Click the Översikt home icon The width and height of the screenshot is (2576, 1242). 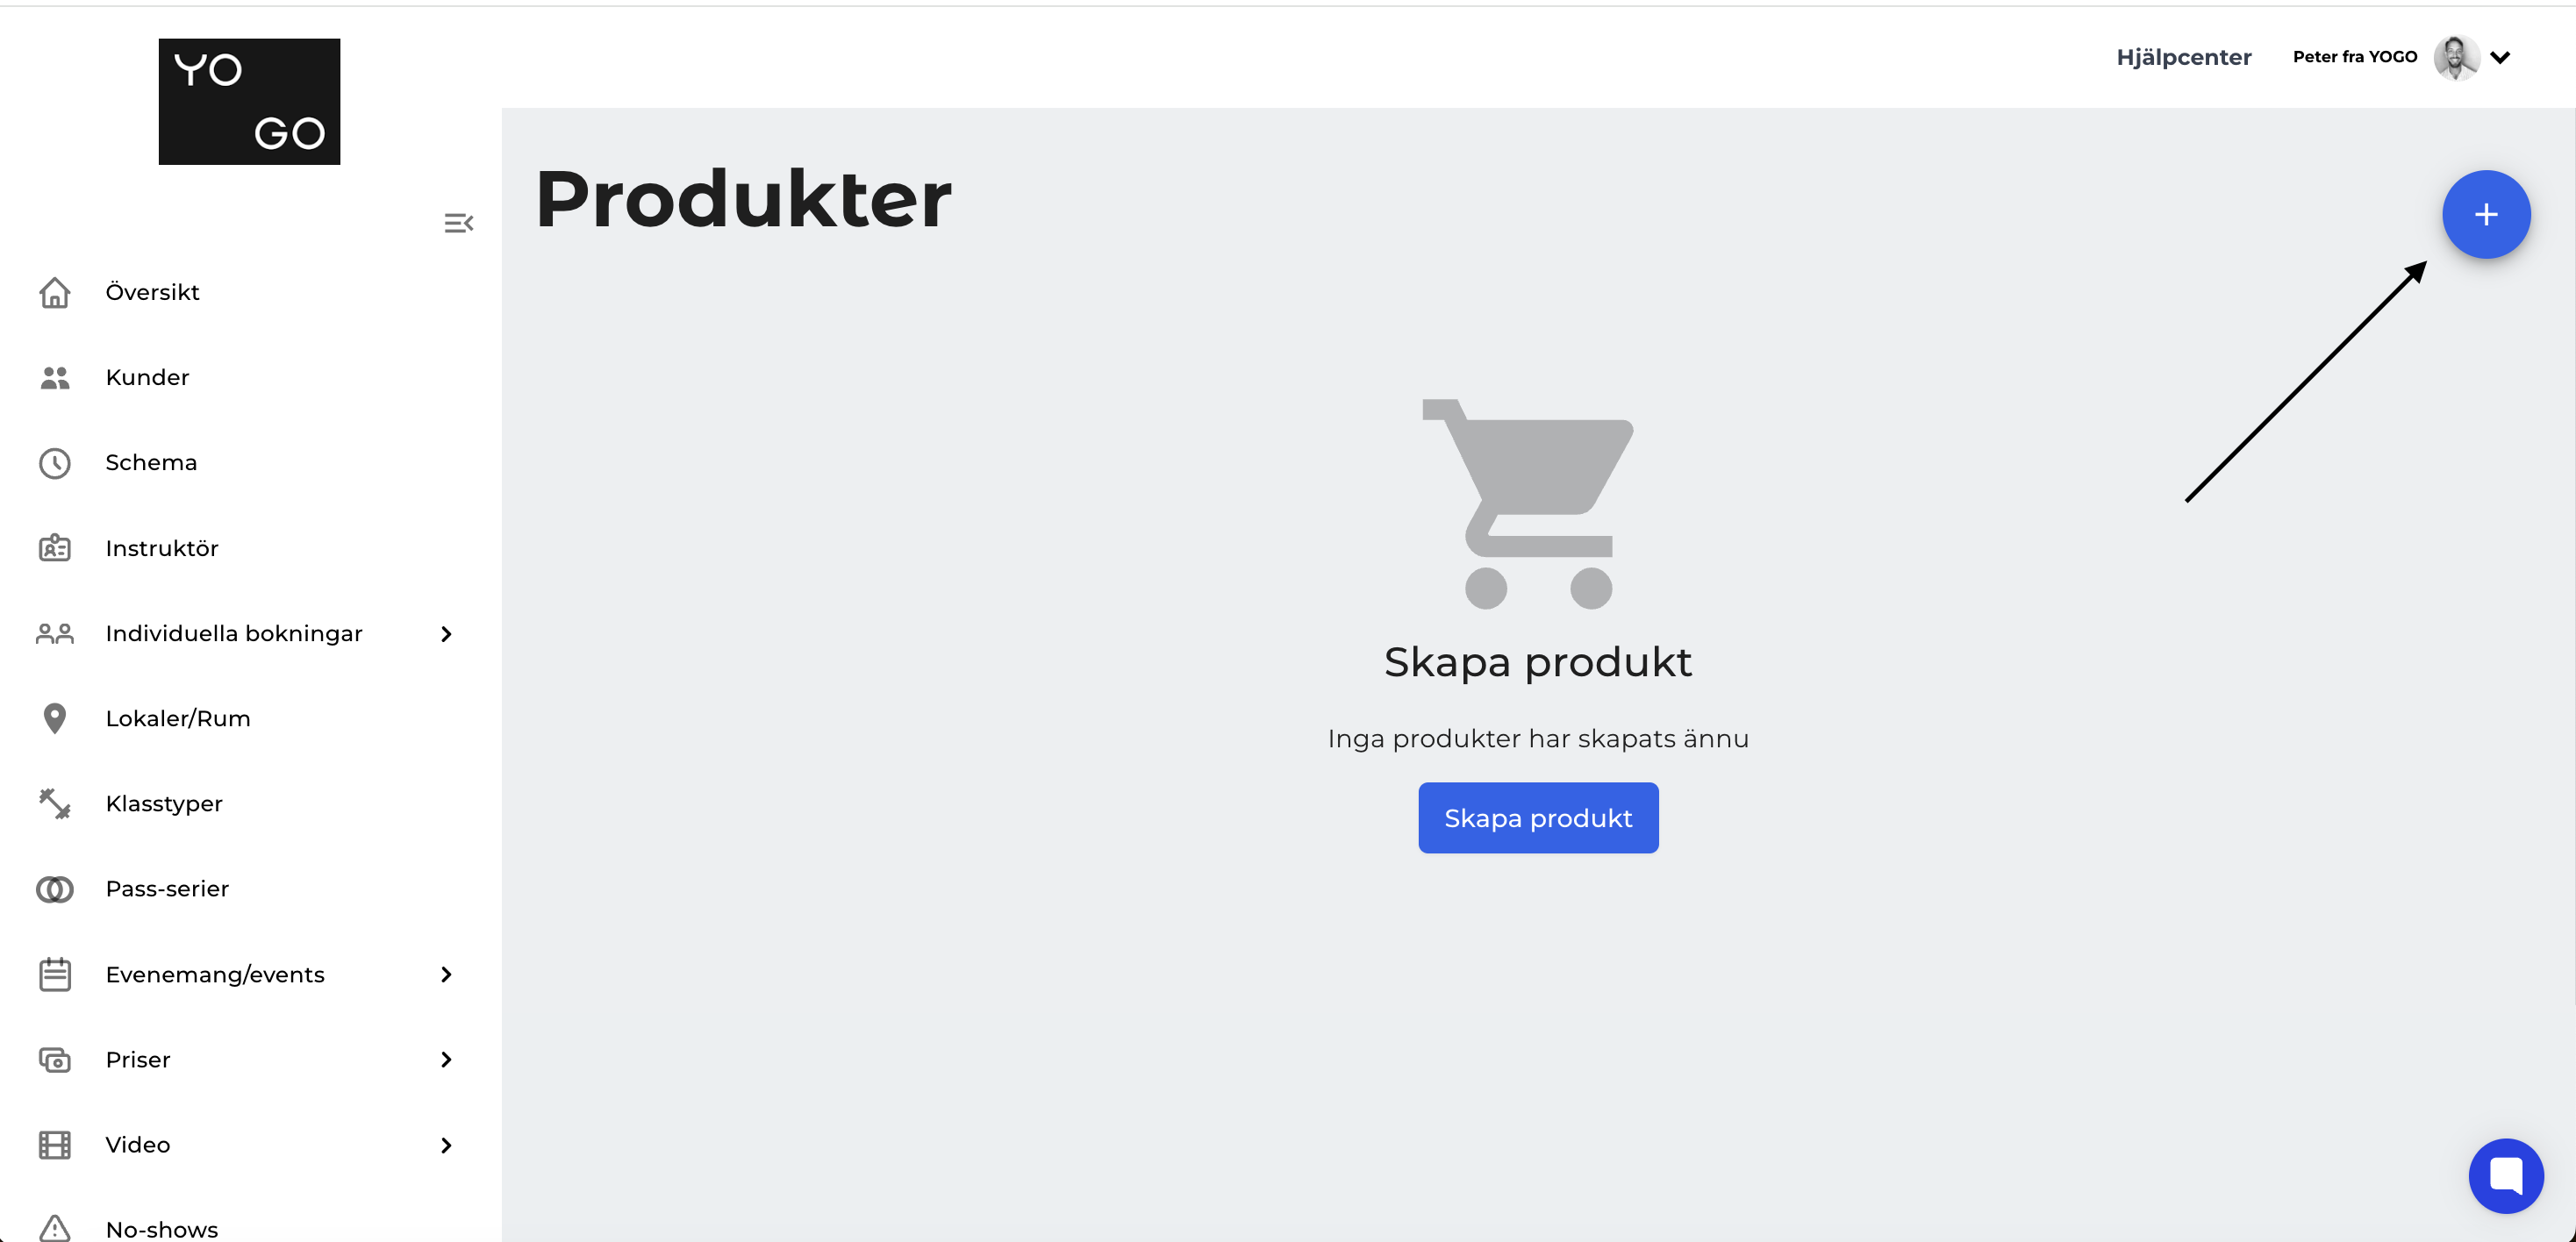point(54,292)
